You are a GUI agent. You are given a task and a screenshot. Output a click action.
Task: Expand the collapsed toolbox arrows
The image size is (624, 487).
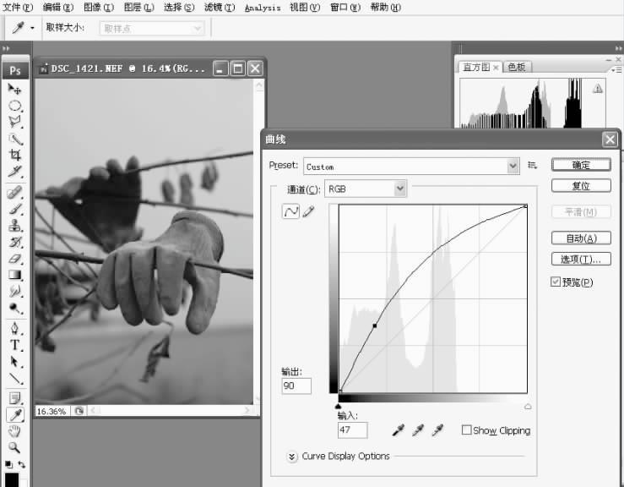click(x=6, y=48)
